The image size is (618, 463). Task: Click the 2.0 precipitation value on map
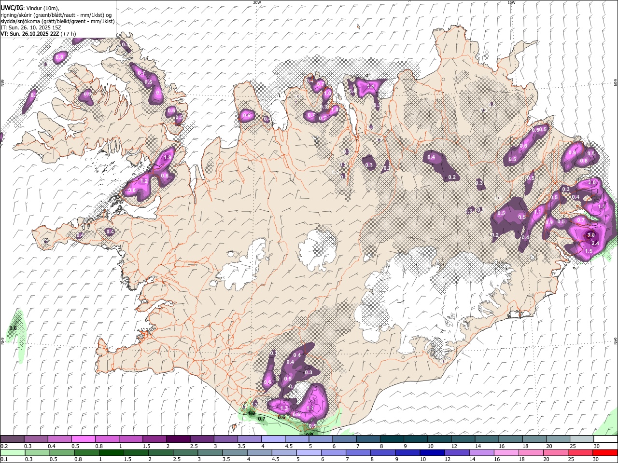point(592,182)
